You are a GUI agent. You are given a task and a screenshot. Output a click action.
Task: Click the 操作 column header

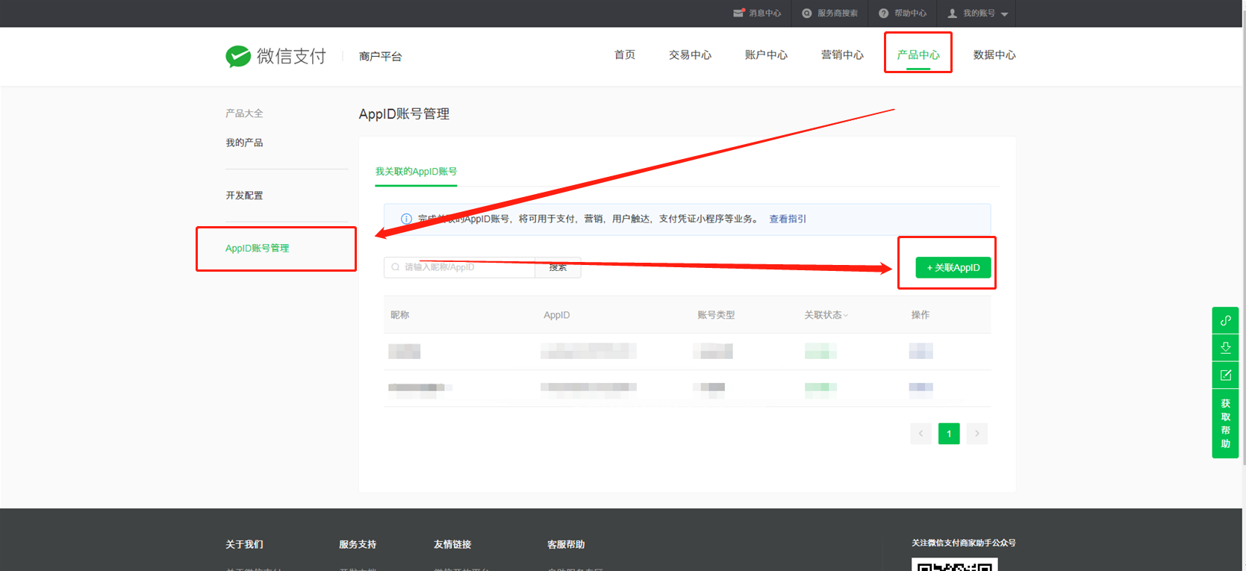pos(921,315)
